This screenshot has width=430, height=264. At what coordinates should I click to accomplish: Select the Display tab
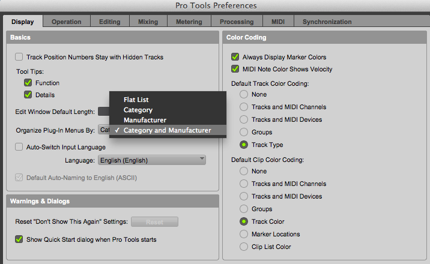[23, 22]
